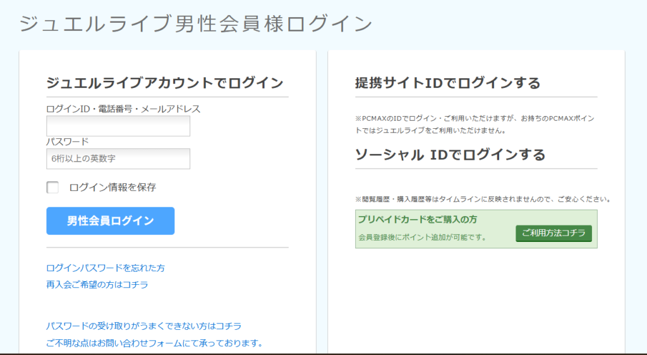
Task: Click the ソーシャル IDでログインする heading
Action: click(450, 155)
